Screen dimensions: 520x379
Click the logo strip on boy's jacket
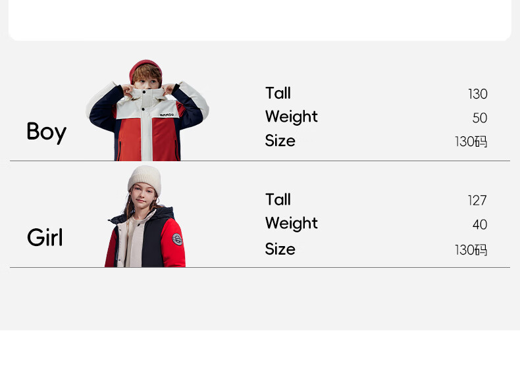[x=167, y=114]
